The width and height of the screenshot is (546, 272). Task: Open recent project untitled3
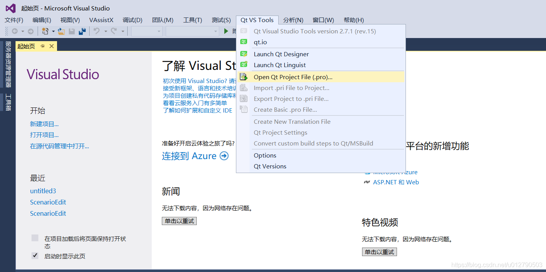[x=43, y=191]
